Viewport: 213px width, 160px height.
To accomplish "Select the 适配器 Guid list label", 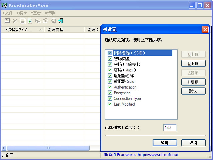I will click(x=124, y=81).
